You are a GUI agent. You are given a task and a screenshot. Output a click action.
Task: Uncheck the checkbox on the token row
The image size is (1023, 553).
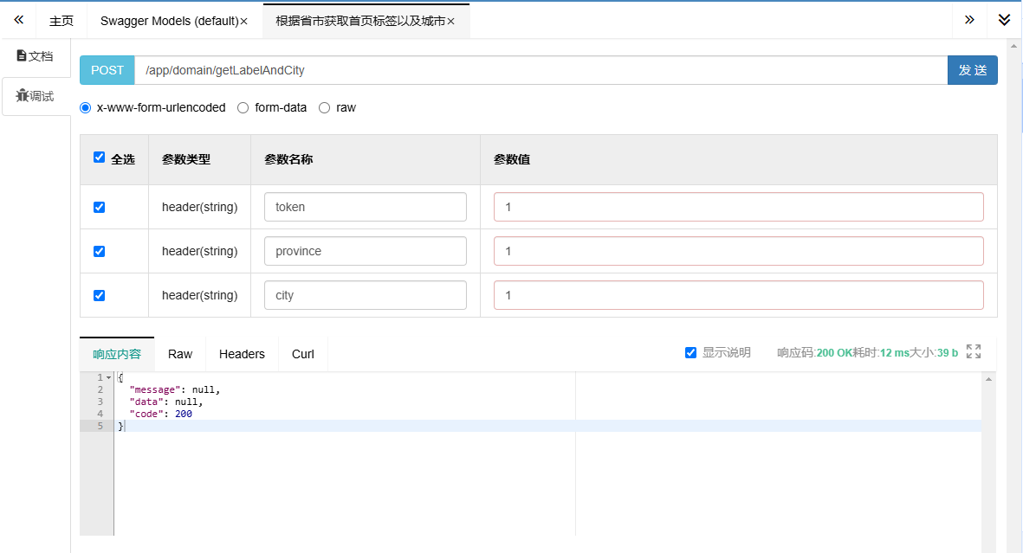point(99,206)
